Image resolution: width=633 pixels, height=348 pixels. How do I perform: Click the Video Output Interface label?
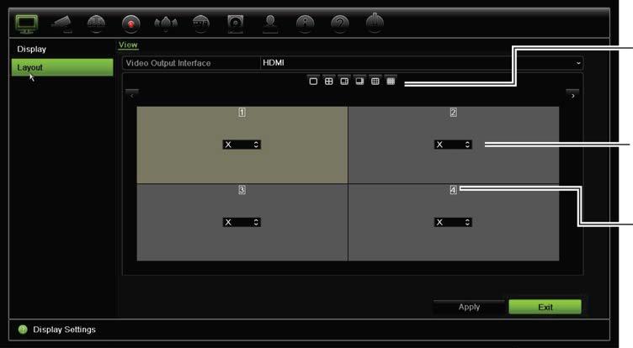point(168,63)
